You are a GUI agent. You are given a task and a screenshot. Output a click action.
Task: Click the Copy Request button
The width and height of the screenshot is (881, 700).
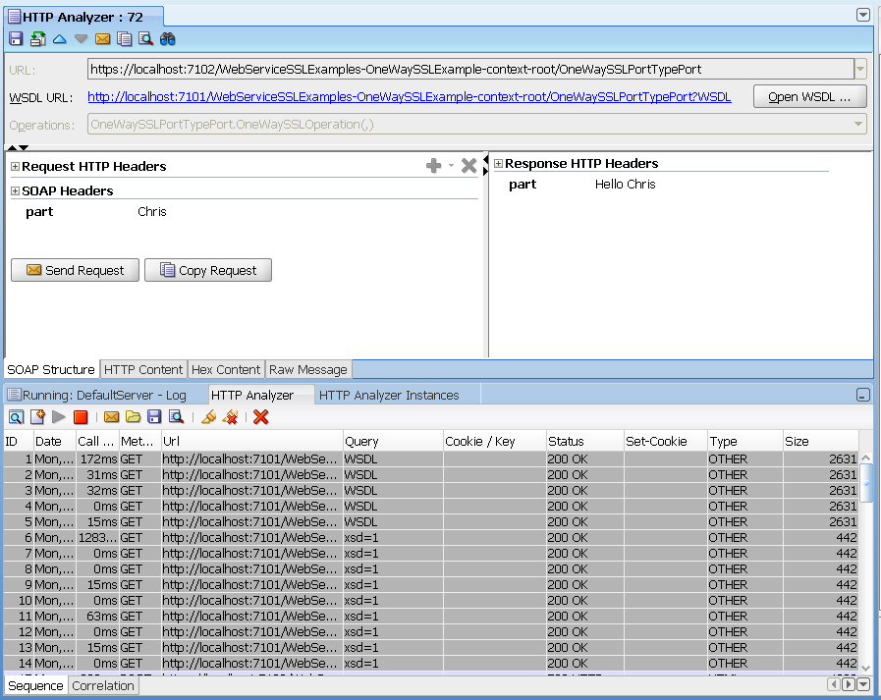[x=208, y=270]
